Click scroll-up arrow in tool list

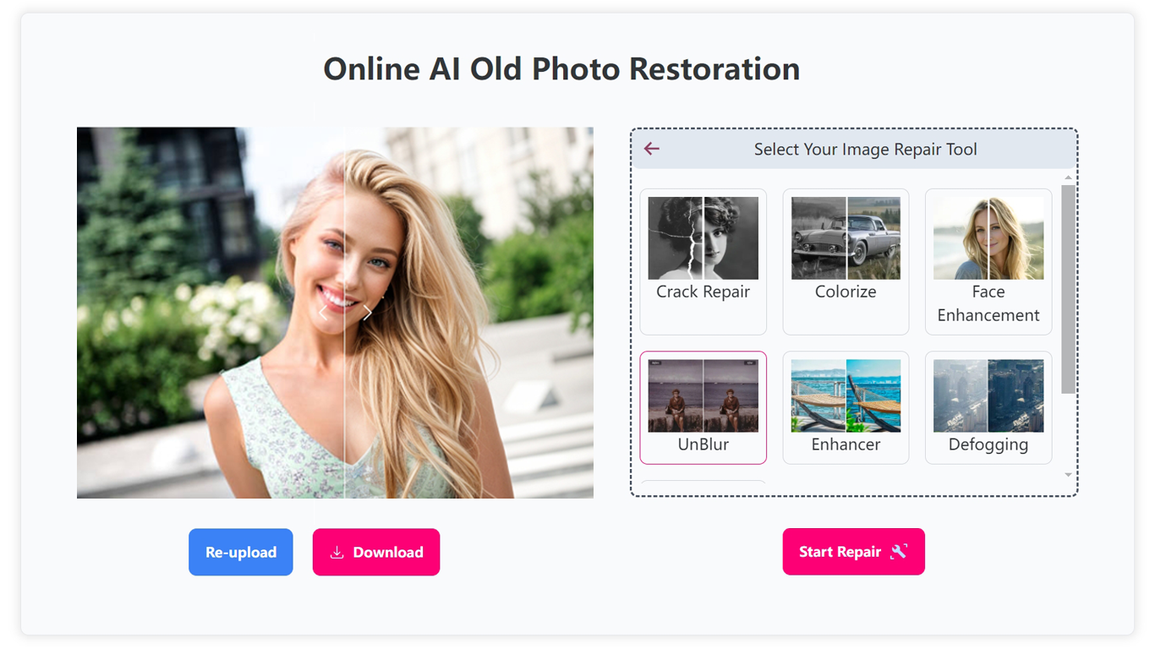[x=1068, y=177]
